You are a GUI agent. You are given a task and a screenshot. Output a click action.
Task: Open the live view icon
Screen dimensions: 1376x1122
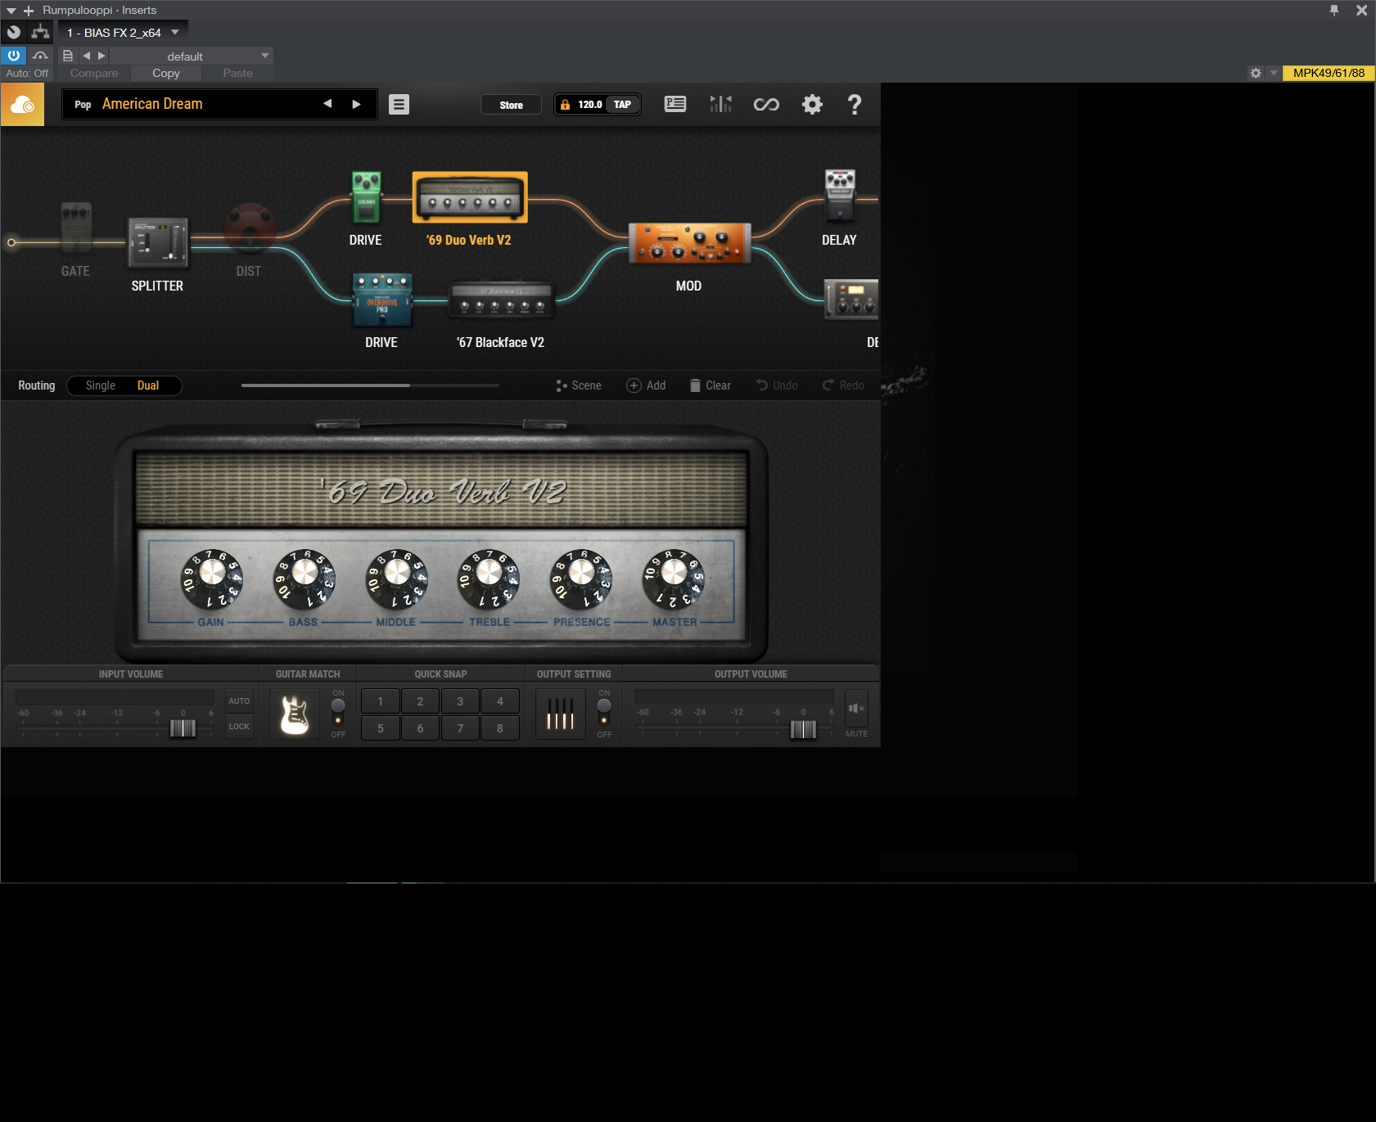(x=675, y=104)
